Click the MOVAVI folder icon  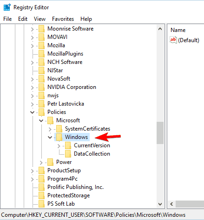[x=41, y=37]
